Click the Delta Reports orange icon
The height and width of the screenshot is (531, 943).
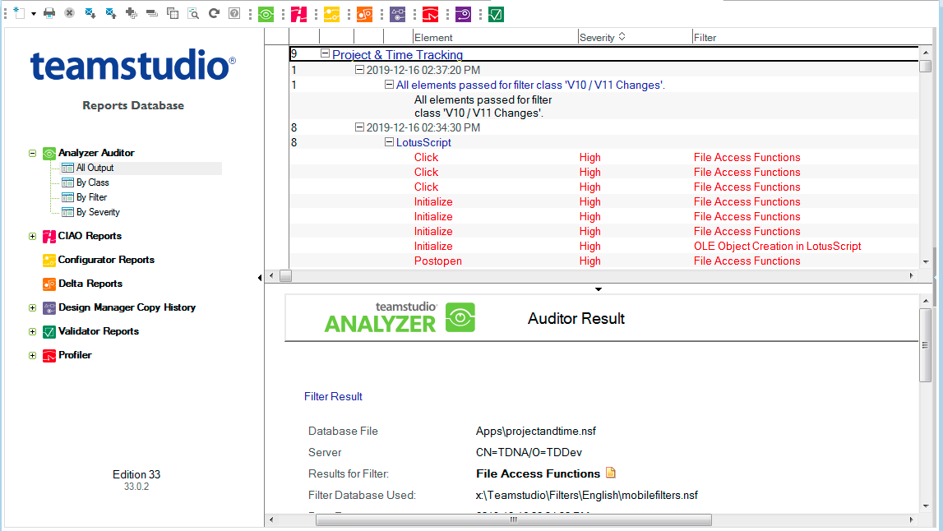click(x=49, y=284)
